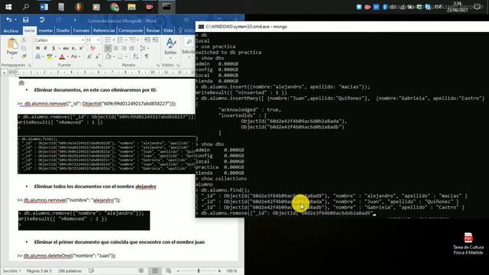Click the bulleted list icon
This screenshot has width=489, height=275.
pos(108,40)
